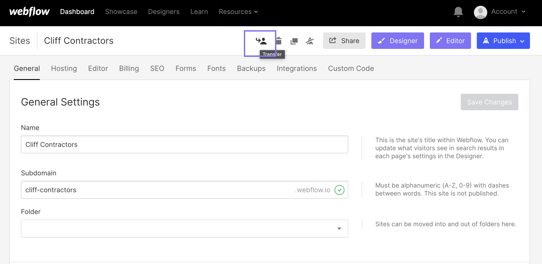The height and width of the screenshot is (264, 542).
Task: Click the Share button
Action: pyautogui.click(x=344, y=41)
